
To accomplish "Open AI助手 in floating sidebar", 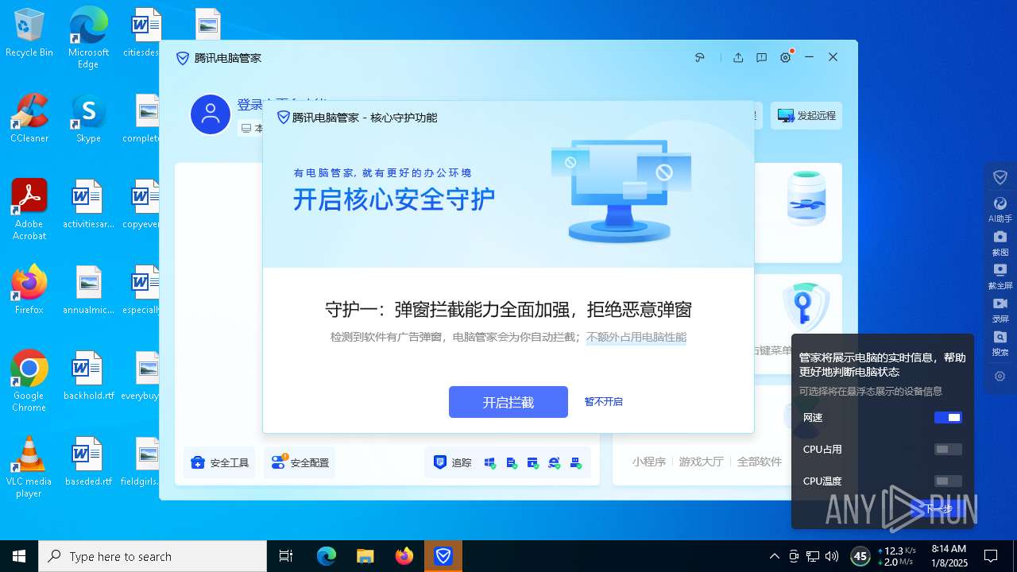I will pos(1000,210).
